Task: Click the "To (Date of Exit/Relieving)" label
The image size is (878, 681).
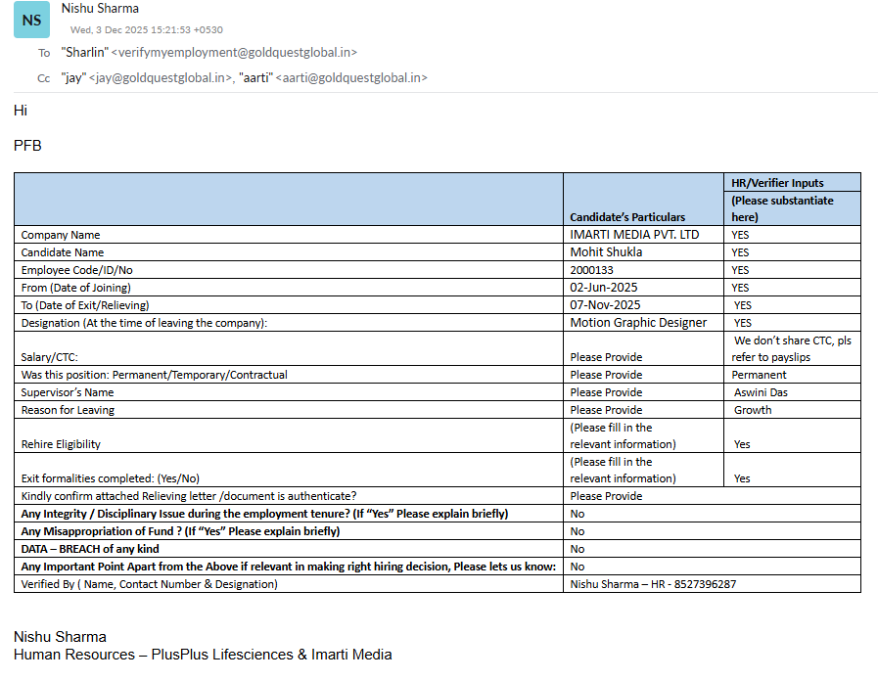Action: (x=85, y=305)
